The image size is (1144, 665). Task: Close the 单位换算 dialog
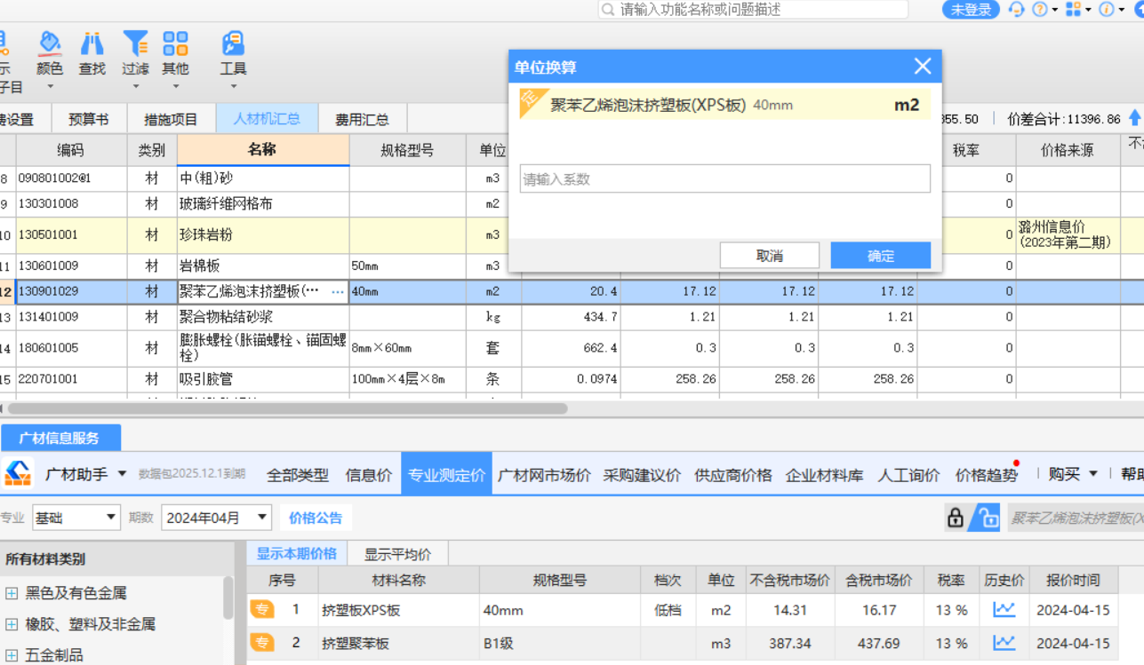[923, 67]
